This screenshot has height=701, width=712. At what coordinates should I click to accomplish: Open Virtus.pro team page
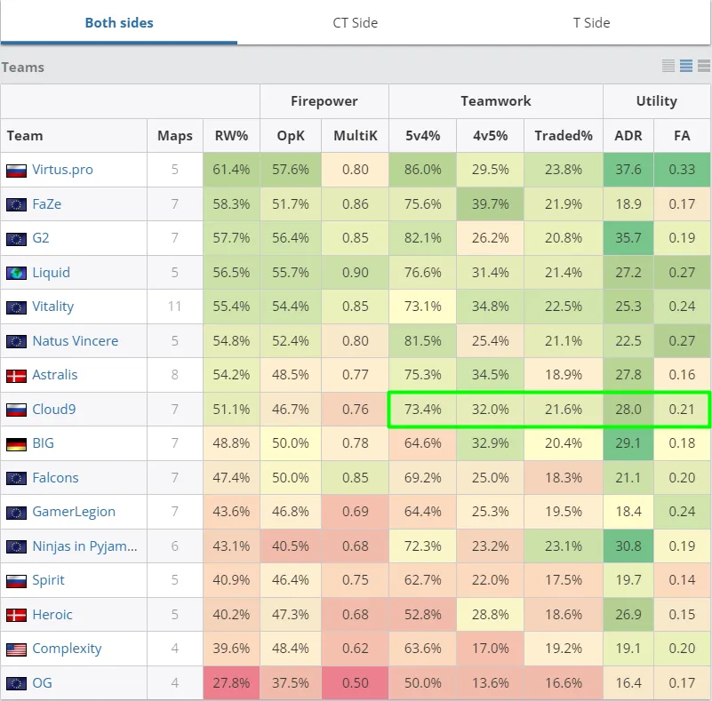point(62,170)
